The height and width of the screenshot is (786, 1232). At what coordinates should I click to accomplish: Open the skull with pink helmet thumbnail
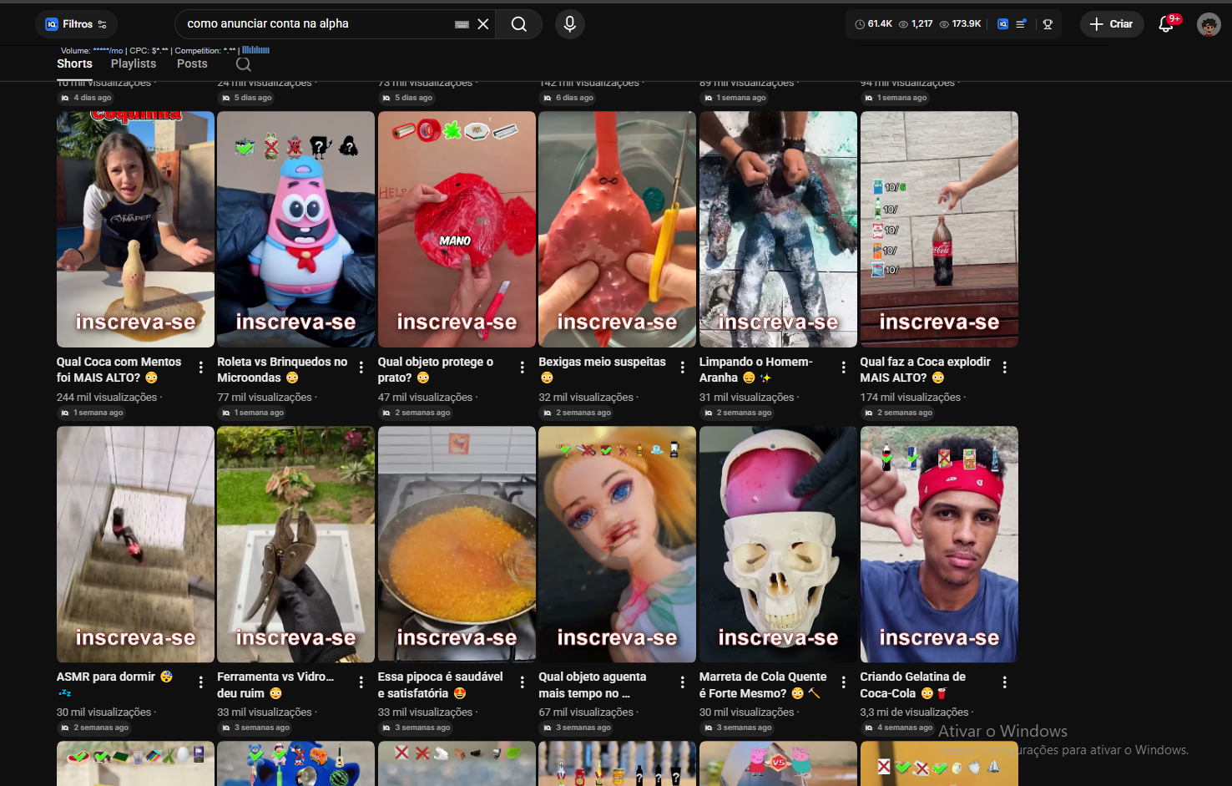(x=778, y=545)
